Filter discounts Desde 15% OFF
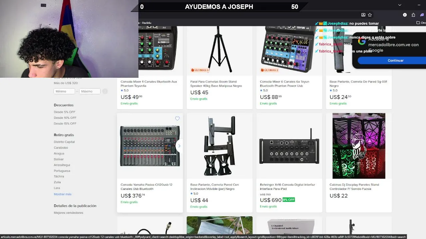 65,123
